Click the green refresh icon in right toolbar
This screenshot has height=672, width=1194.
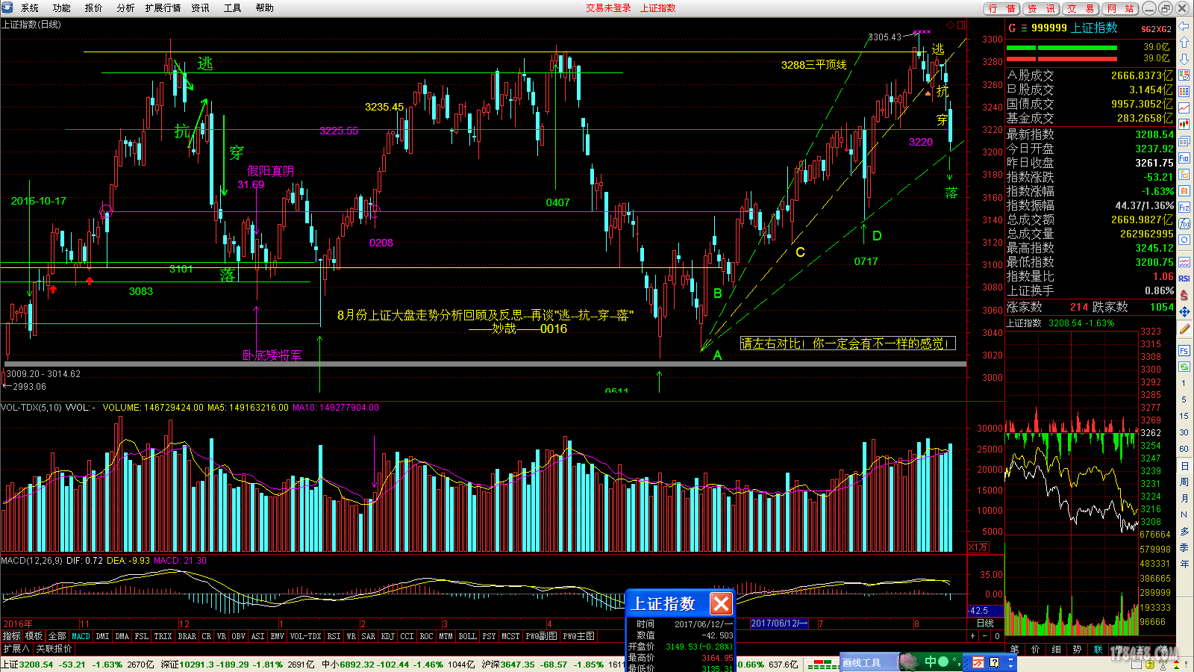[x=1184, y=367]
